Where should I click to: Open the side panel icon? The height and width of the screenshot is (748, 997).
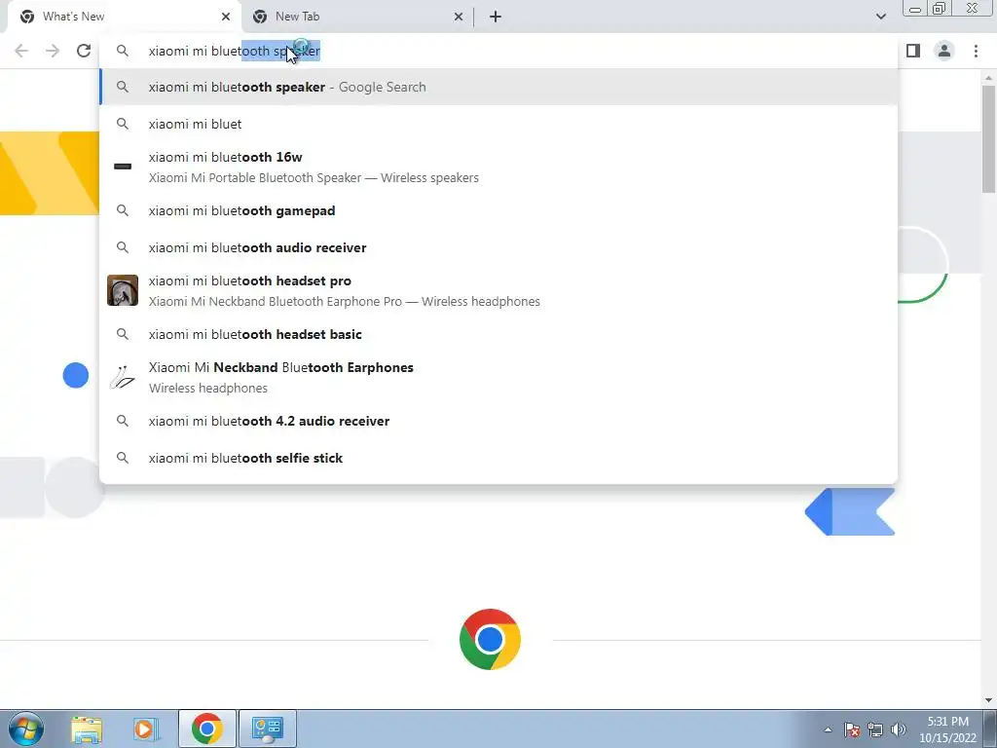point(913,51)
